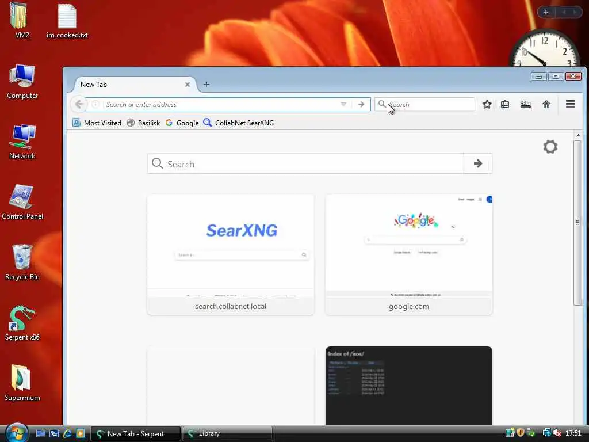
Task: Open the CollabNet SearXNG bookmark
Action: 239,123
